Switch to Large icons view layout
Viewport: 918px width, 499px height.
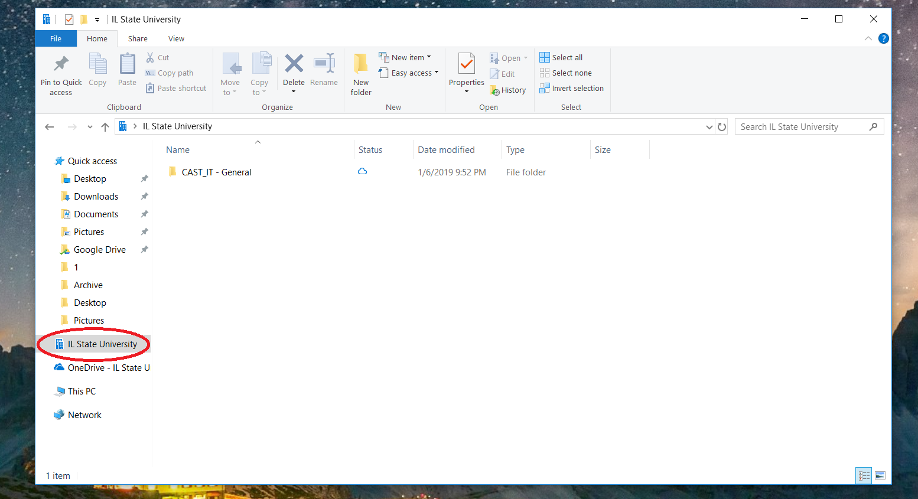coord(880,475)
